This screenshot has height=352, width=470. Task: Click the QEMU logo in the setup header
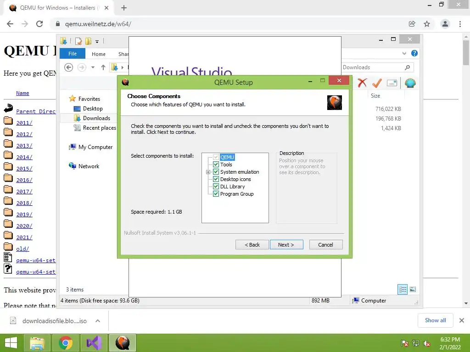[335, 103]
